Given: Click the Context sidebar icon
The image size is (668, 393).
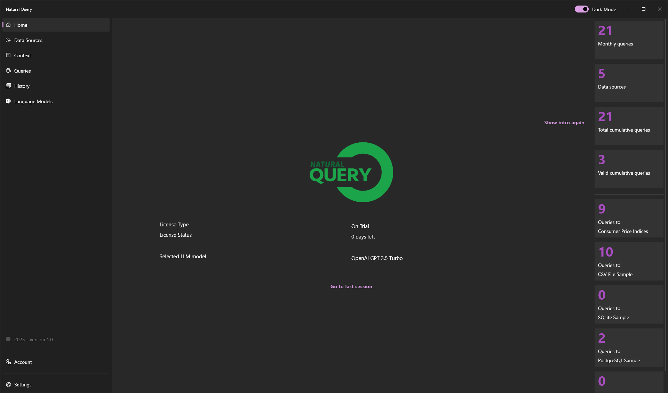Looking at the screenshot, I should coord(8,56).
